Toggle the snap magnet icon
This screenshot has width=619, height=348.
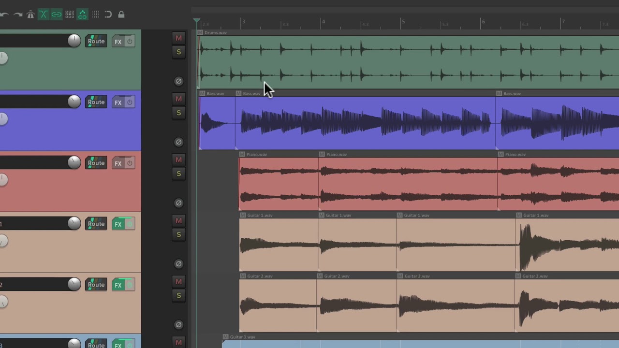(108, 14)
